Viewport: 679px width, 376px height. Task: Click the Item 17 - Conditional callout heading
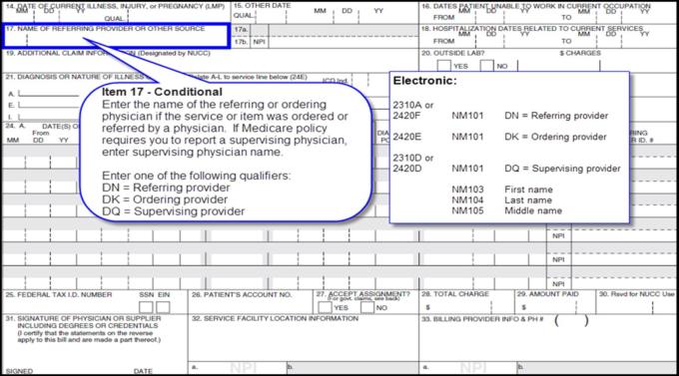click(162, 92)
